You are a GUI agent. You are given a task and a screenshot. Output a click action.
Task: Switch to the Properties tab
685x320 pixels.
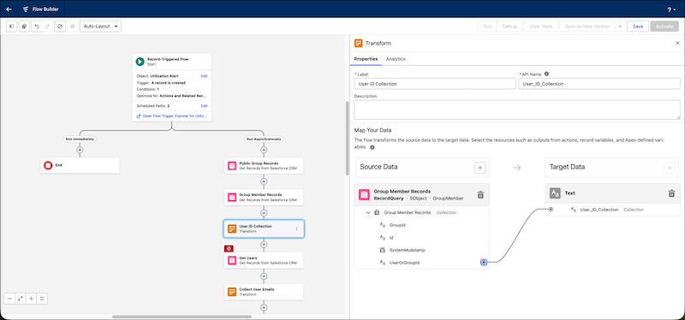point(366,59)
